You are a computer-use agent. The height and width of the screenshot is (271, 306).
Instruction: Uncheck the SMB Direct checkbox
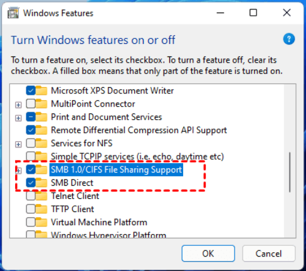(x=31, y=183)
